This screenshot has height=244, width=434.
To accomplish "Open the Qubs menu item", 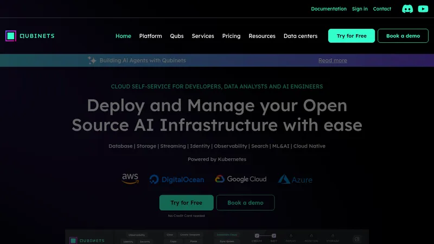I will pyautogui.click(x=177, y=36).
